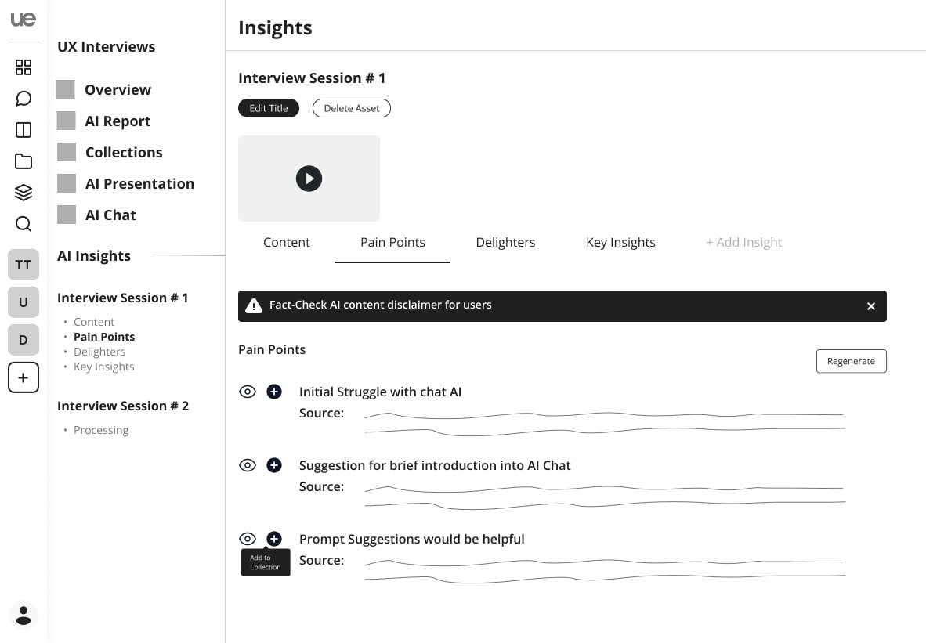Open the Key Insights tab
The image size is (926, 643).
tap(620, 243)
